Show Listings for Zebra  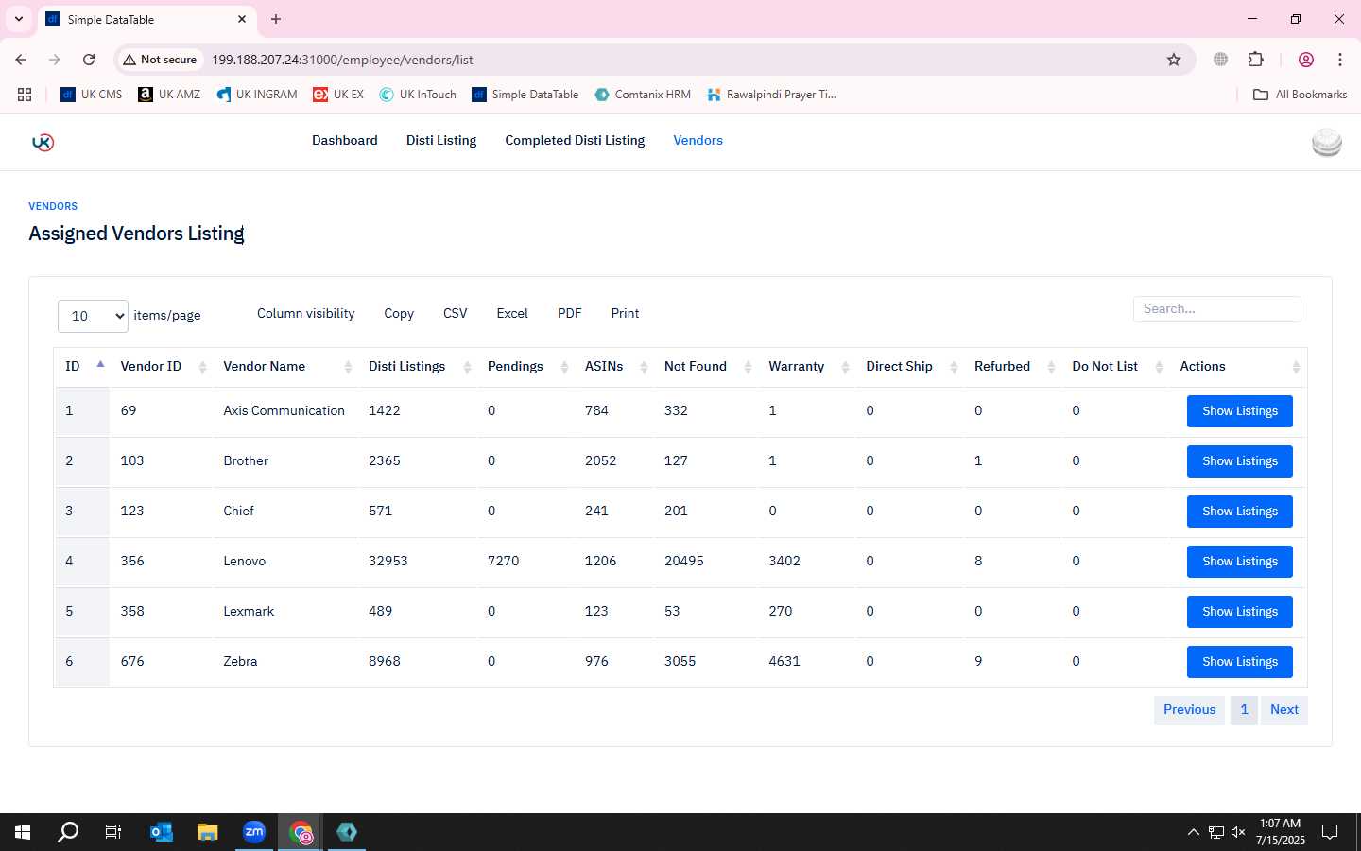(x=1240, y=662)
